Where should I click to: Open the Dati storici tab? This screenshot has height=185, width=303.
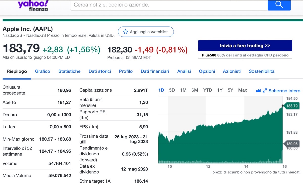pyautogui.click(x=100, y=71)
